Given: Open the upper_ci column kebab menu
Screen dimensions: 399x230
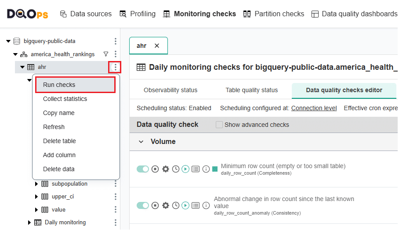Looking at the screenshot, I should click(115, 197).
